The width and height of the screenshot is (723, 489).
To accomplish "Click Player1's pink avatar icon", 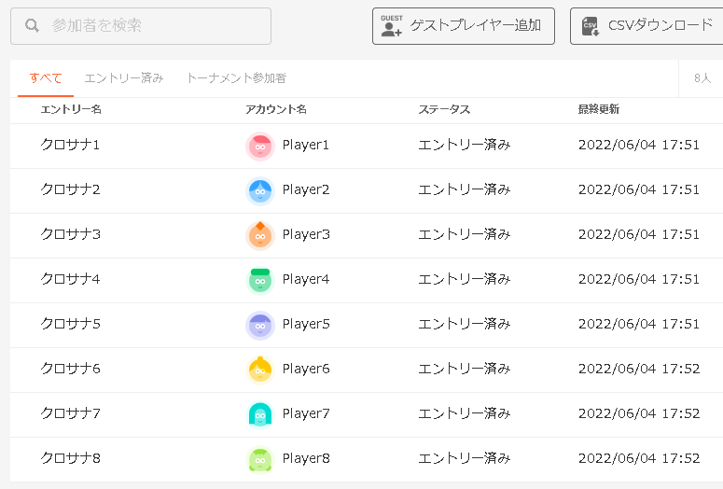I will (260, 146).
